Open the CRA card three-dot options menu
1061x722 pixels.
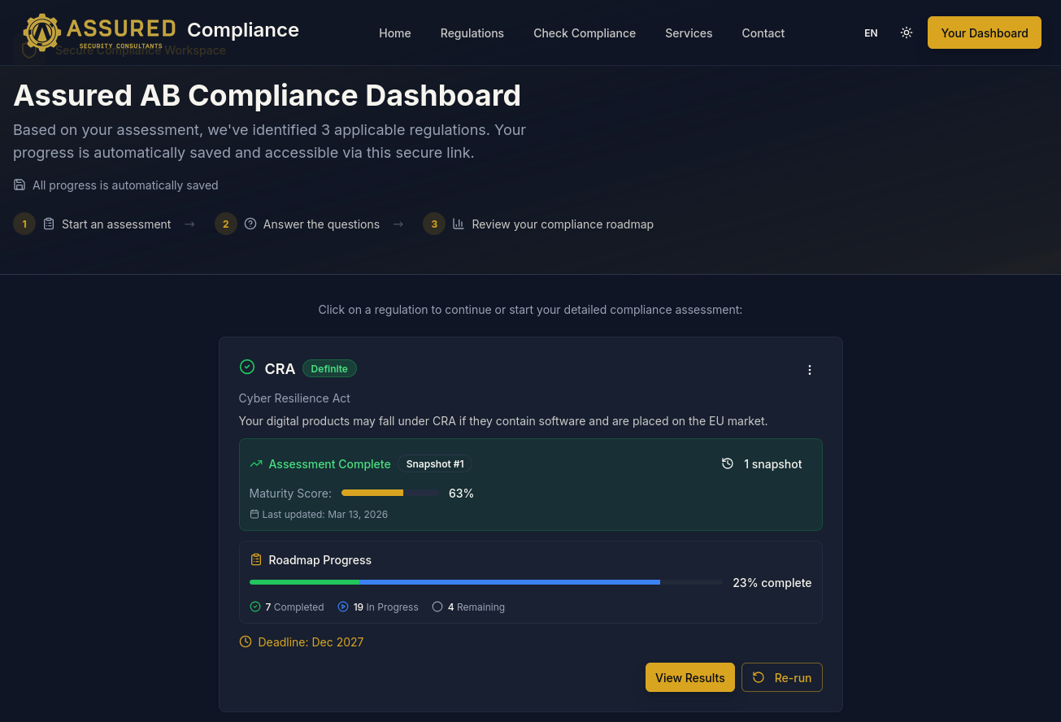[810, 370]
